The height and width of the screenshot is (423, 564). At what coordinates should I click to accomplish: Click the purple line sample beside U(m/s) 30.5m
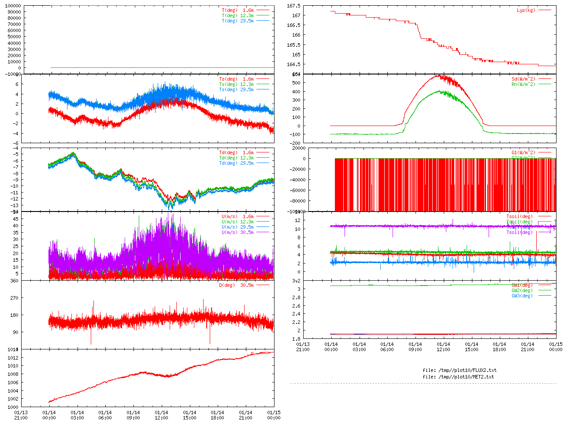point(263,232)
